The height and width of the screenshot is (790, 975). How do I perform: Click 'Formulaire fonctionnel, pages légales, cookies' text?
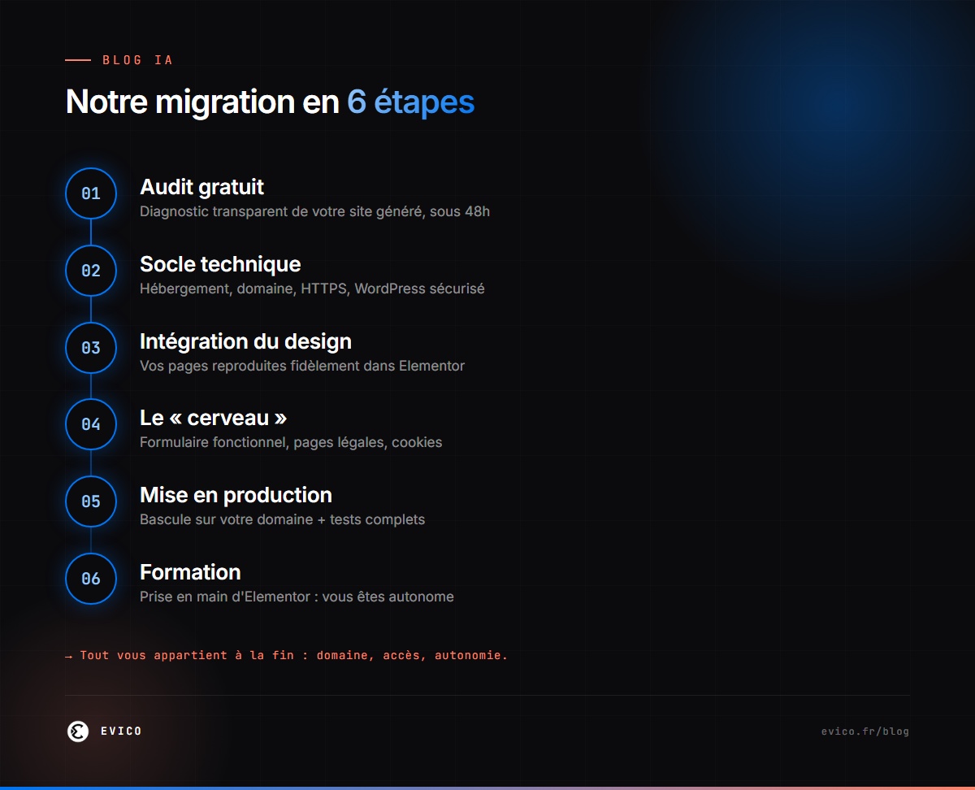point(291,443)
